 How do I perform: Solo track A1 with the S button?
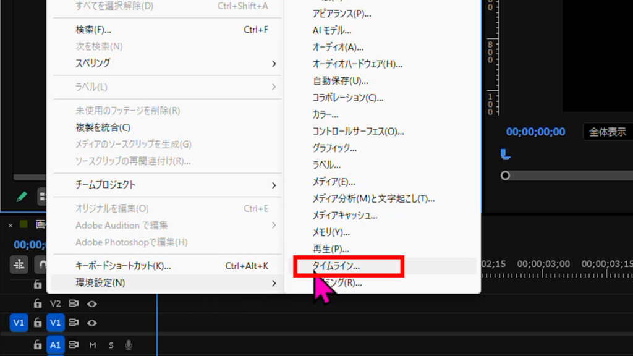coord(111,345)
